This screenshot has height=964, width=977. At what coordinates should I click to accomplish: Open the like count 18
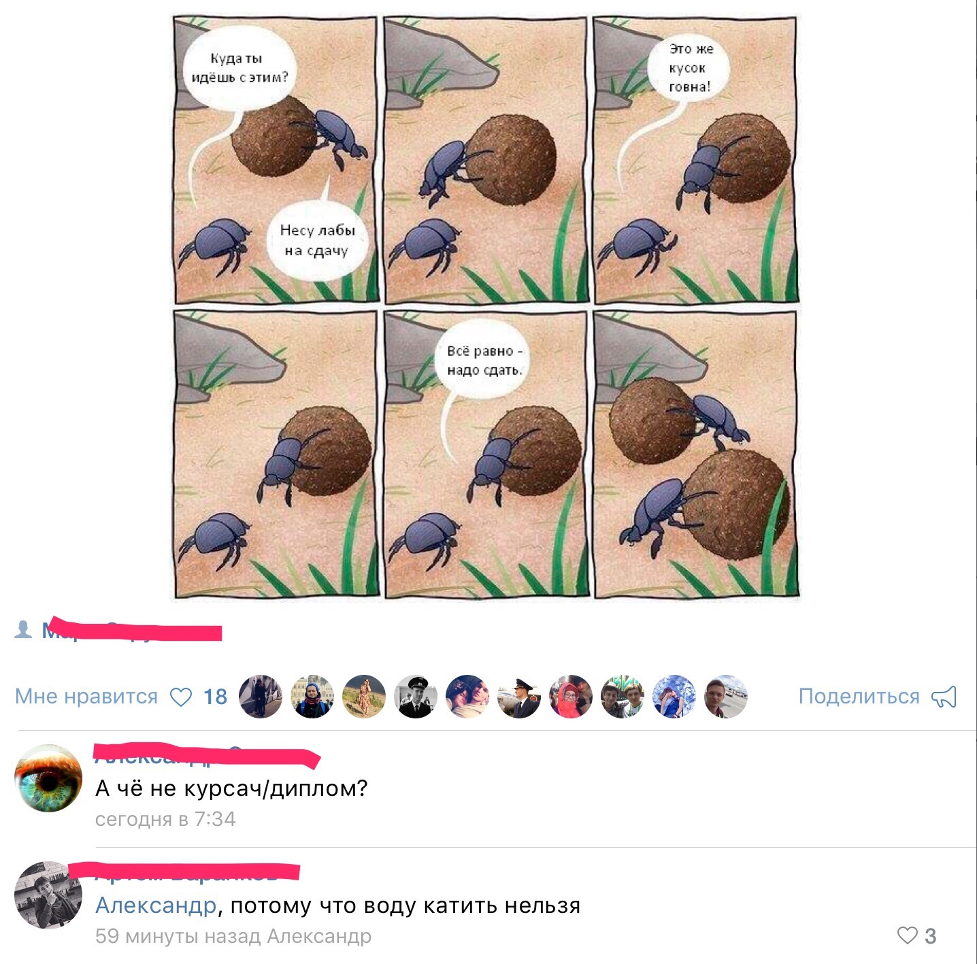point(215,697)
